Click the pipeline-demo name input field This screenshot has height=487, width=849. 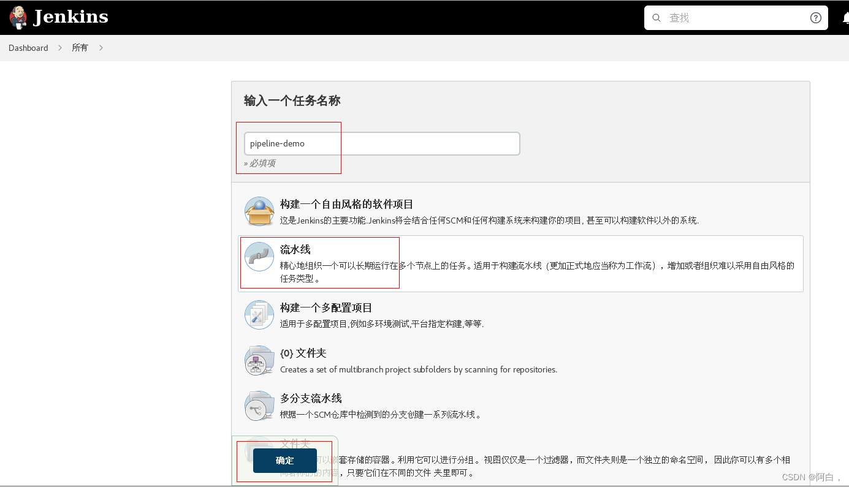(380, 143)
